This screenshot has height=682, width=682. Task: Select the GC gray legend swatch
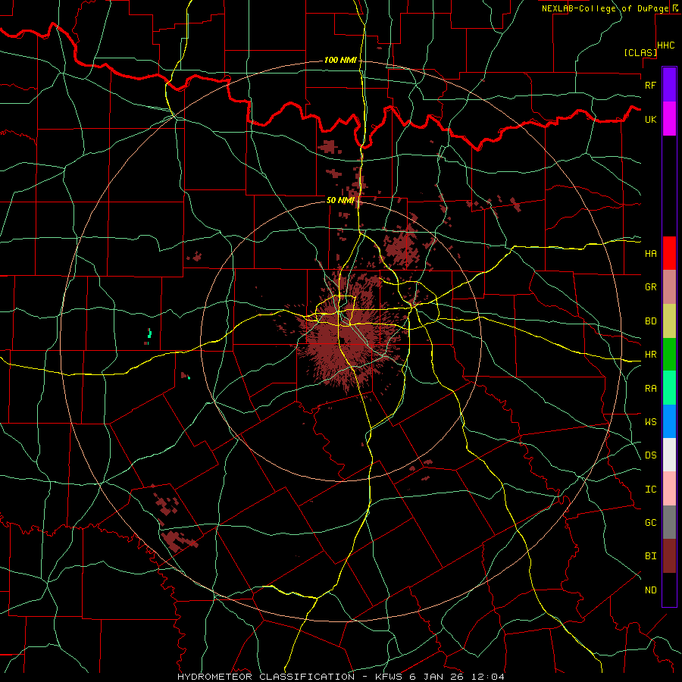669,522
